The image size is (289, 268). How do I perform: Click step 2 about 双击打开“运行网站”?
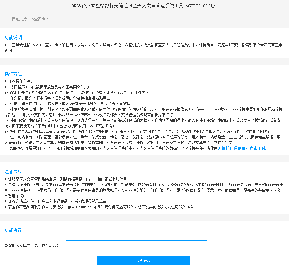(77, 92)
